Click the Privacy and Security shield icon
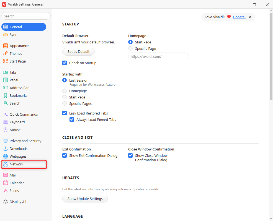This screenshot has height=221, width=273. 6,141
